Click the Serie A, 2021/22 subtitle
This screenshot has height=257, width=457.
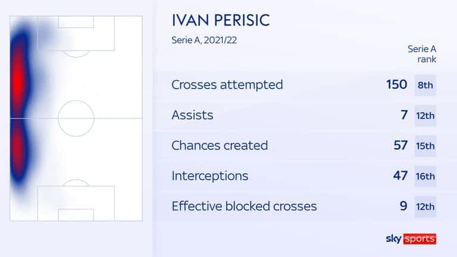[204, 40]
